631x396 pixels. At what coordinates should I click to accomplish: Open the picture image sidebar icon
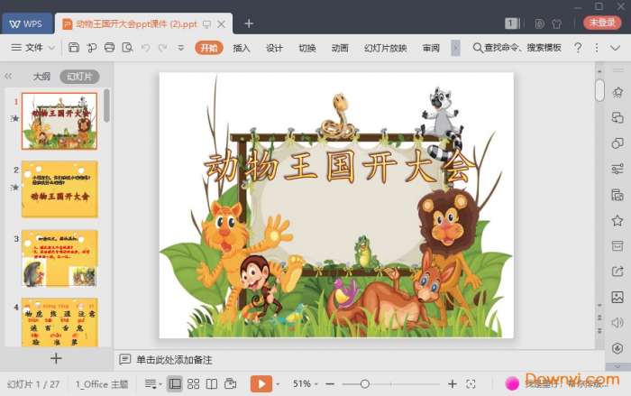coord(617,298)
